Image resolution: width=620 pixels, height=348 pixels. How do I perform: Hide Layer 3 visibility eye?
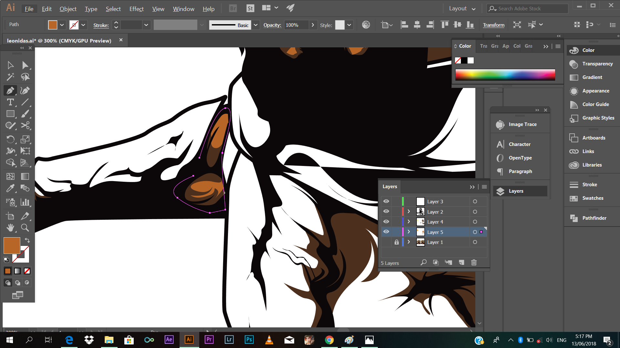click(386, 201)
